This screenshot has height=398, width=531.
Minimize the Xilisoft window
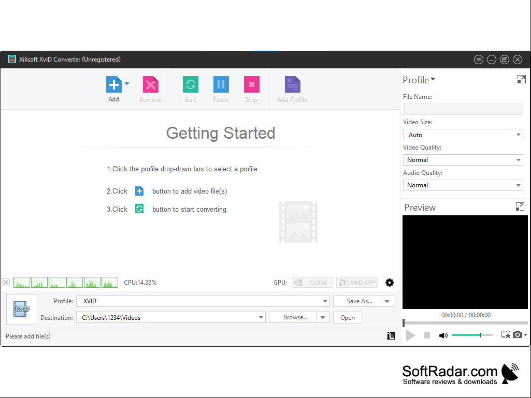pos(492,60)
